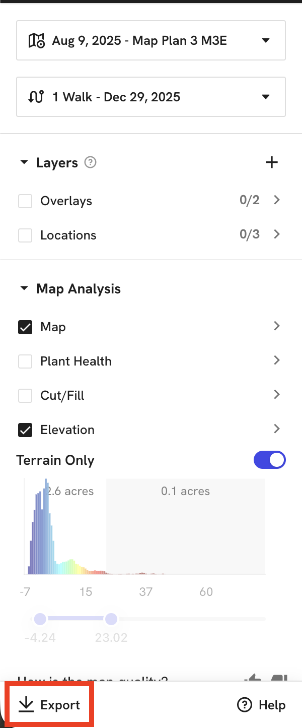The image size is (302, 728).
Task: Click the Export button label
Action: (60, 705)
